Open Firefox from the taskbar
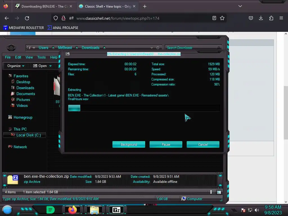Viewport: 288px width, 216px height. coord(73,210)
